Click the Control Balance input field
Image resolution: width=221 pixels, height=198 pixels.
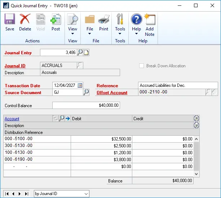[x=86, y=106]
